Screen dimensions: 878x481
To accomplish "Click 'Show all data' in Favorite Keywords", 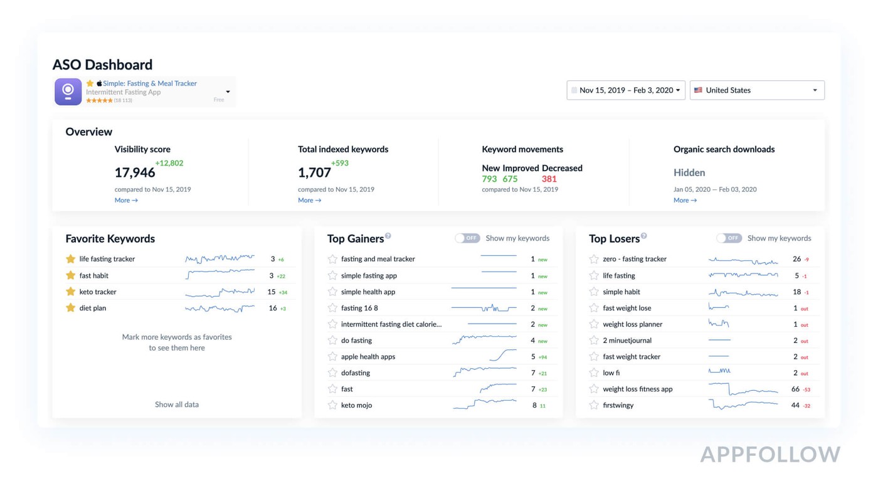I will pyautogui.click(x=177, y=404).
